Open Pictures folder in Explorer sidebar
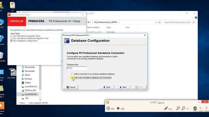This screenshot has height=117, width=209. tap(28, 79)
